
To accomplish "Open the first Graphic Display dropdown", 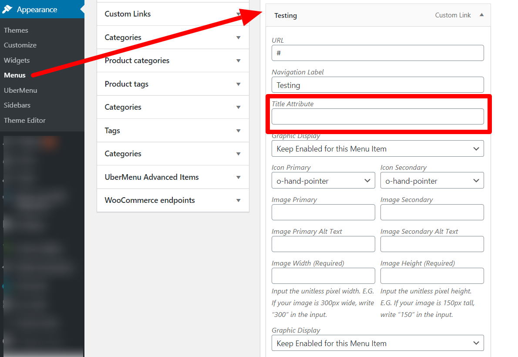I will (377, 149).
